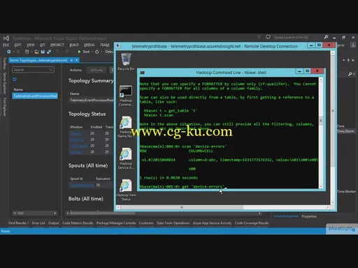Viewport: 358px width, 268px height.
Task: Click the pin icon of right tool window
Action: [x=348, y=60]
